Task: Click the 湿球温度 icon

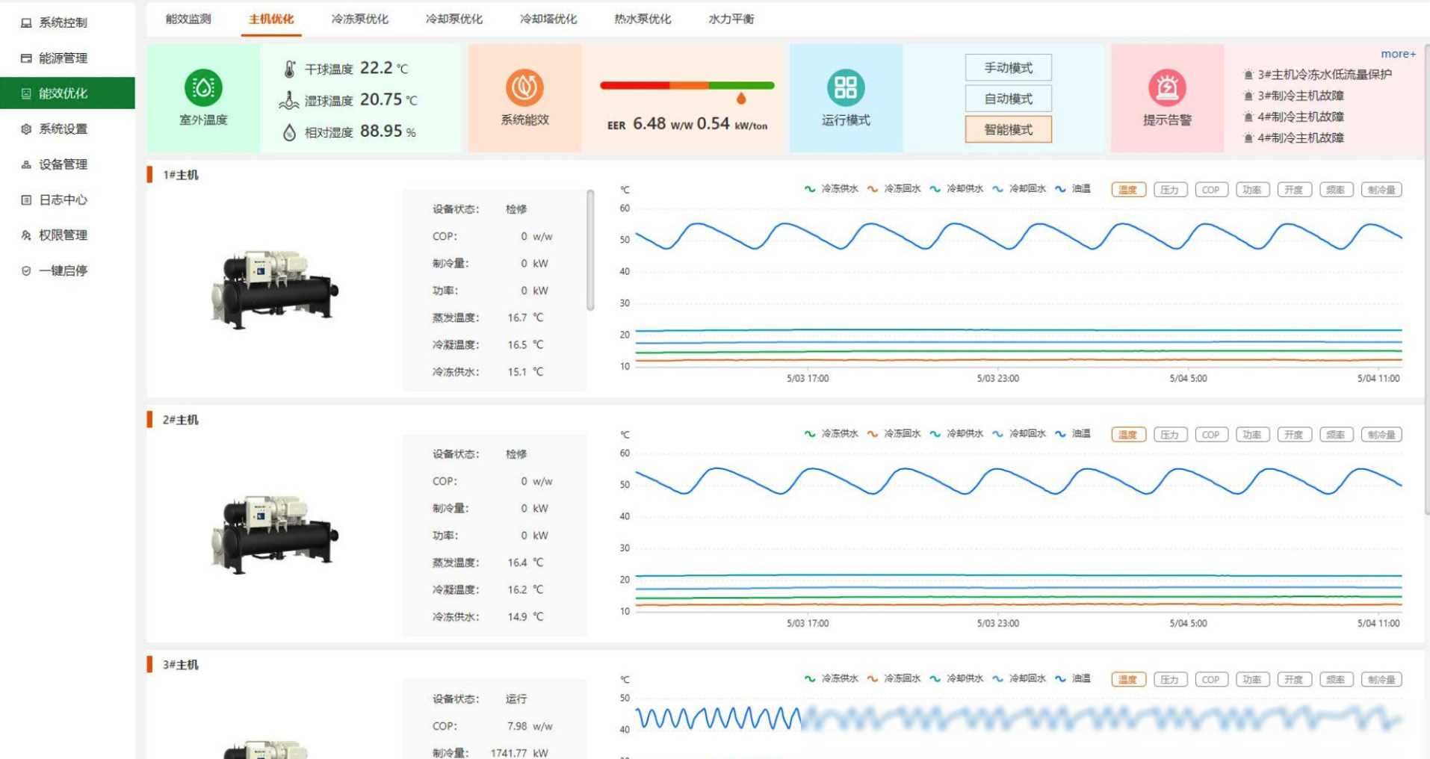Action: 289,100
